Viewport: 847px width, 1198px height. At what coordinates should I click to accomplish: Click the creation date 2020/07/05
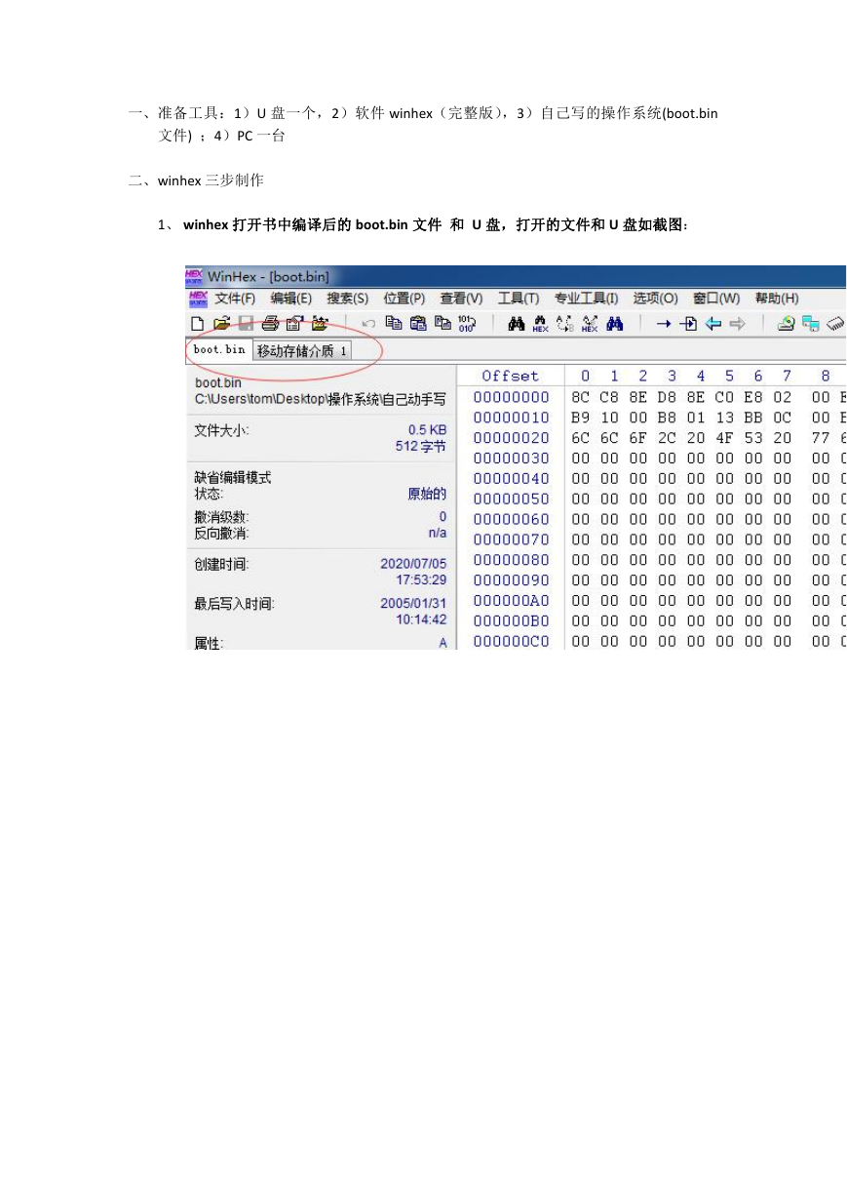[413, 563]
